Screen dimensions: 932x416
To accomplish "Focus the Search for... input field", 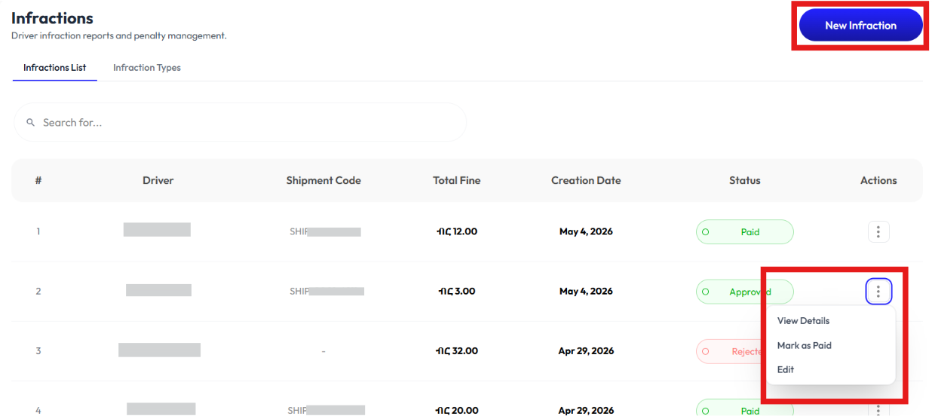I will click(240, 122).
